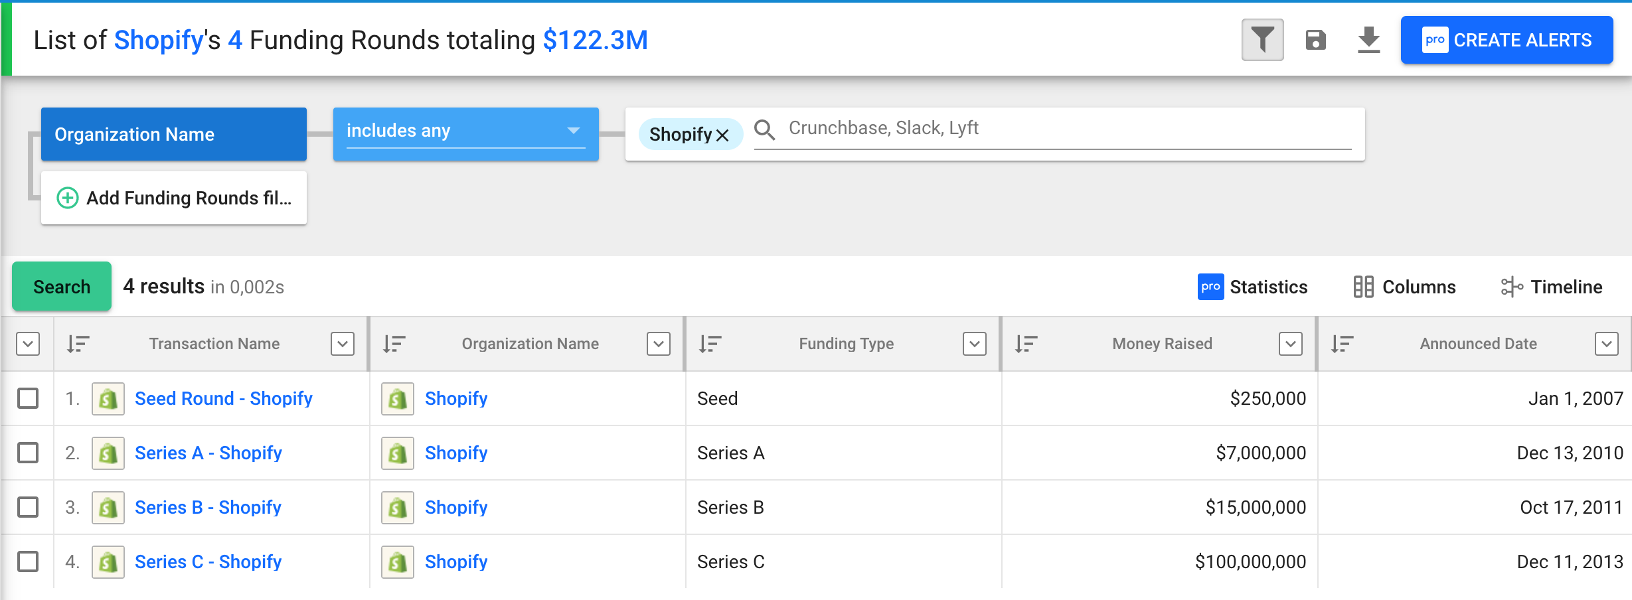Image resolution: width=1632 pixels, height=600 pixels.
Task: Click the magnifier search icon
Action: pyautogui.click(x=765, y=129)
